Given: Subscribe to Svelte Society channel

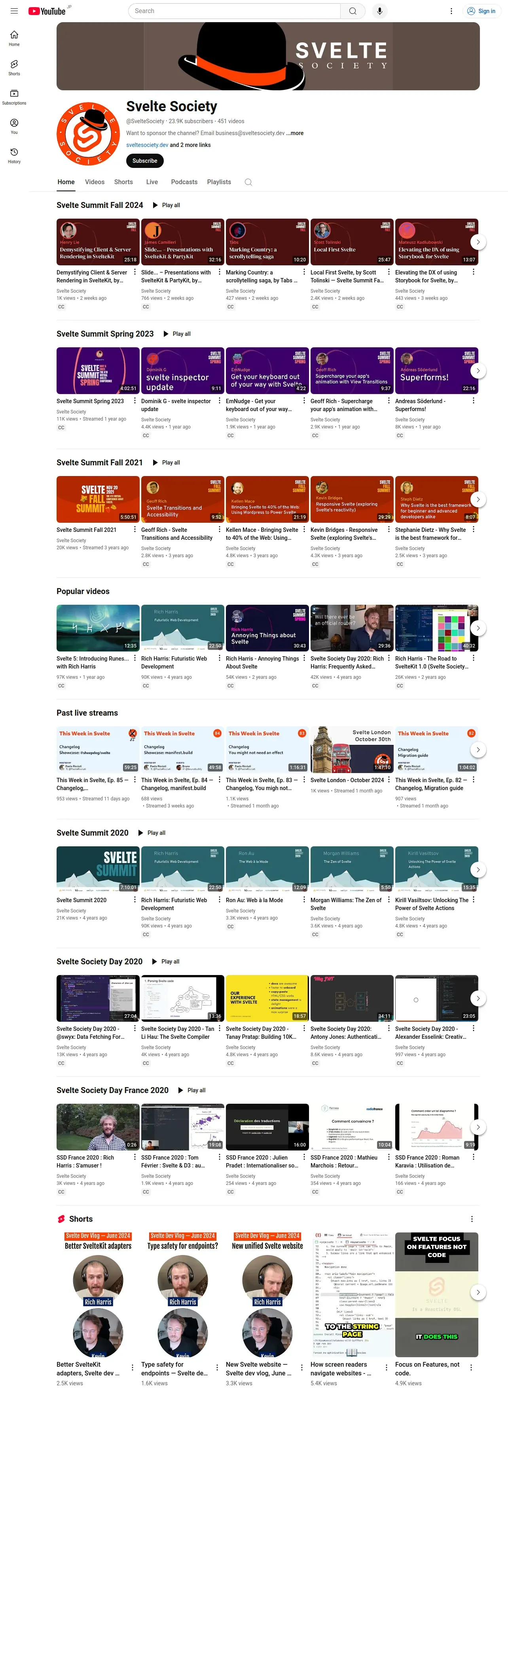Looking at the screenshot, I should point(145,161).
